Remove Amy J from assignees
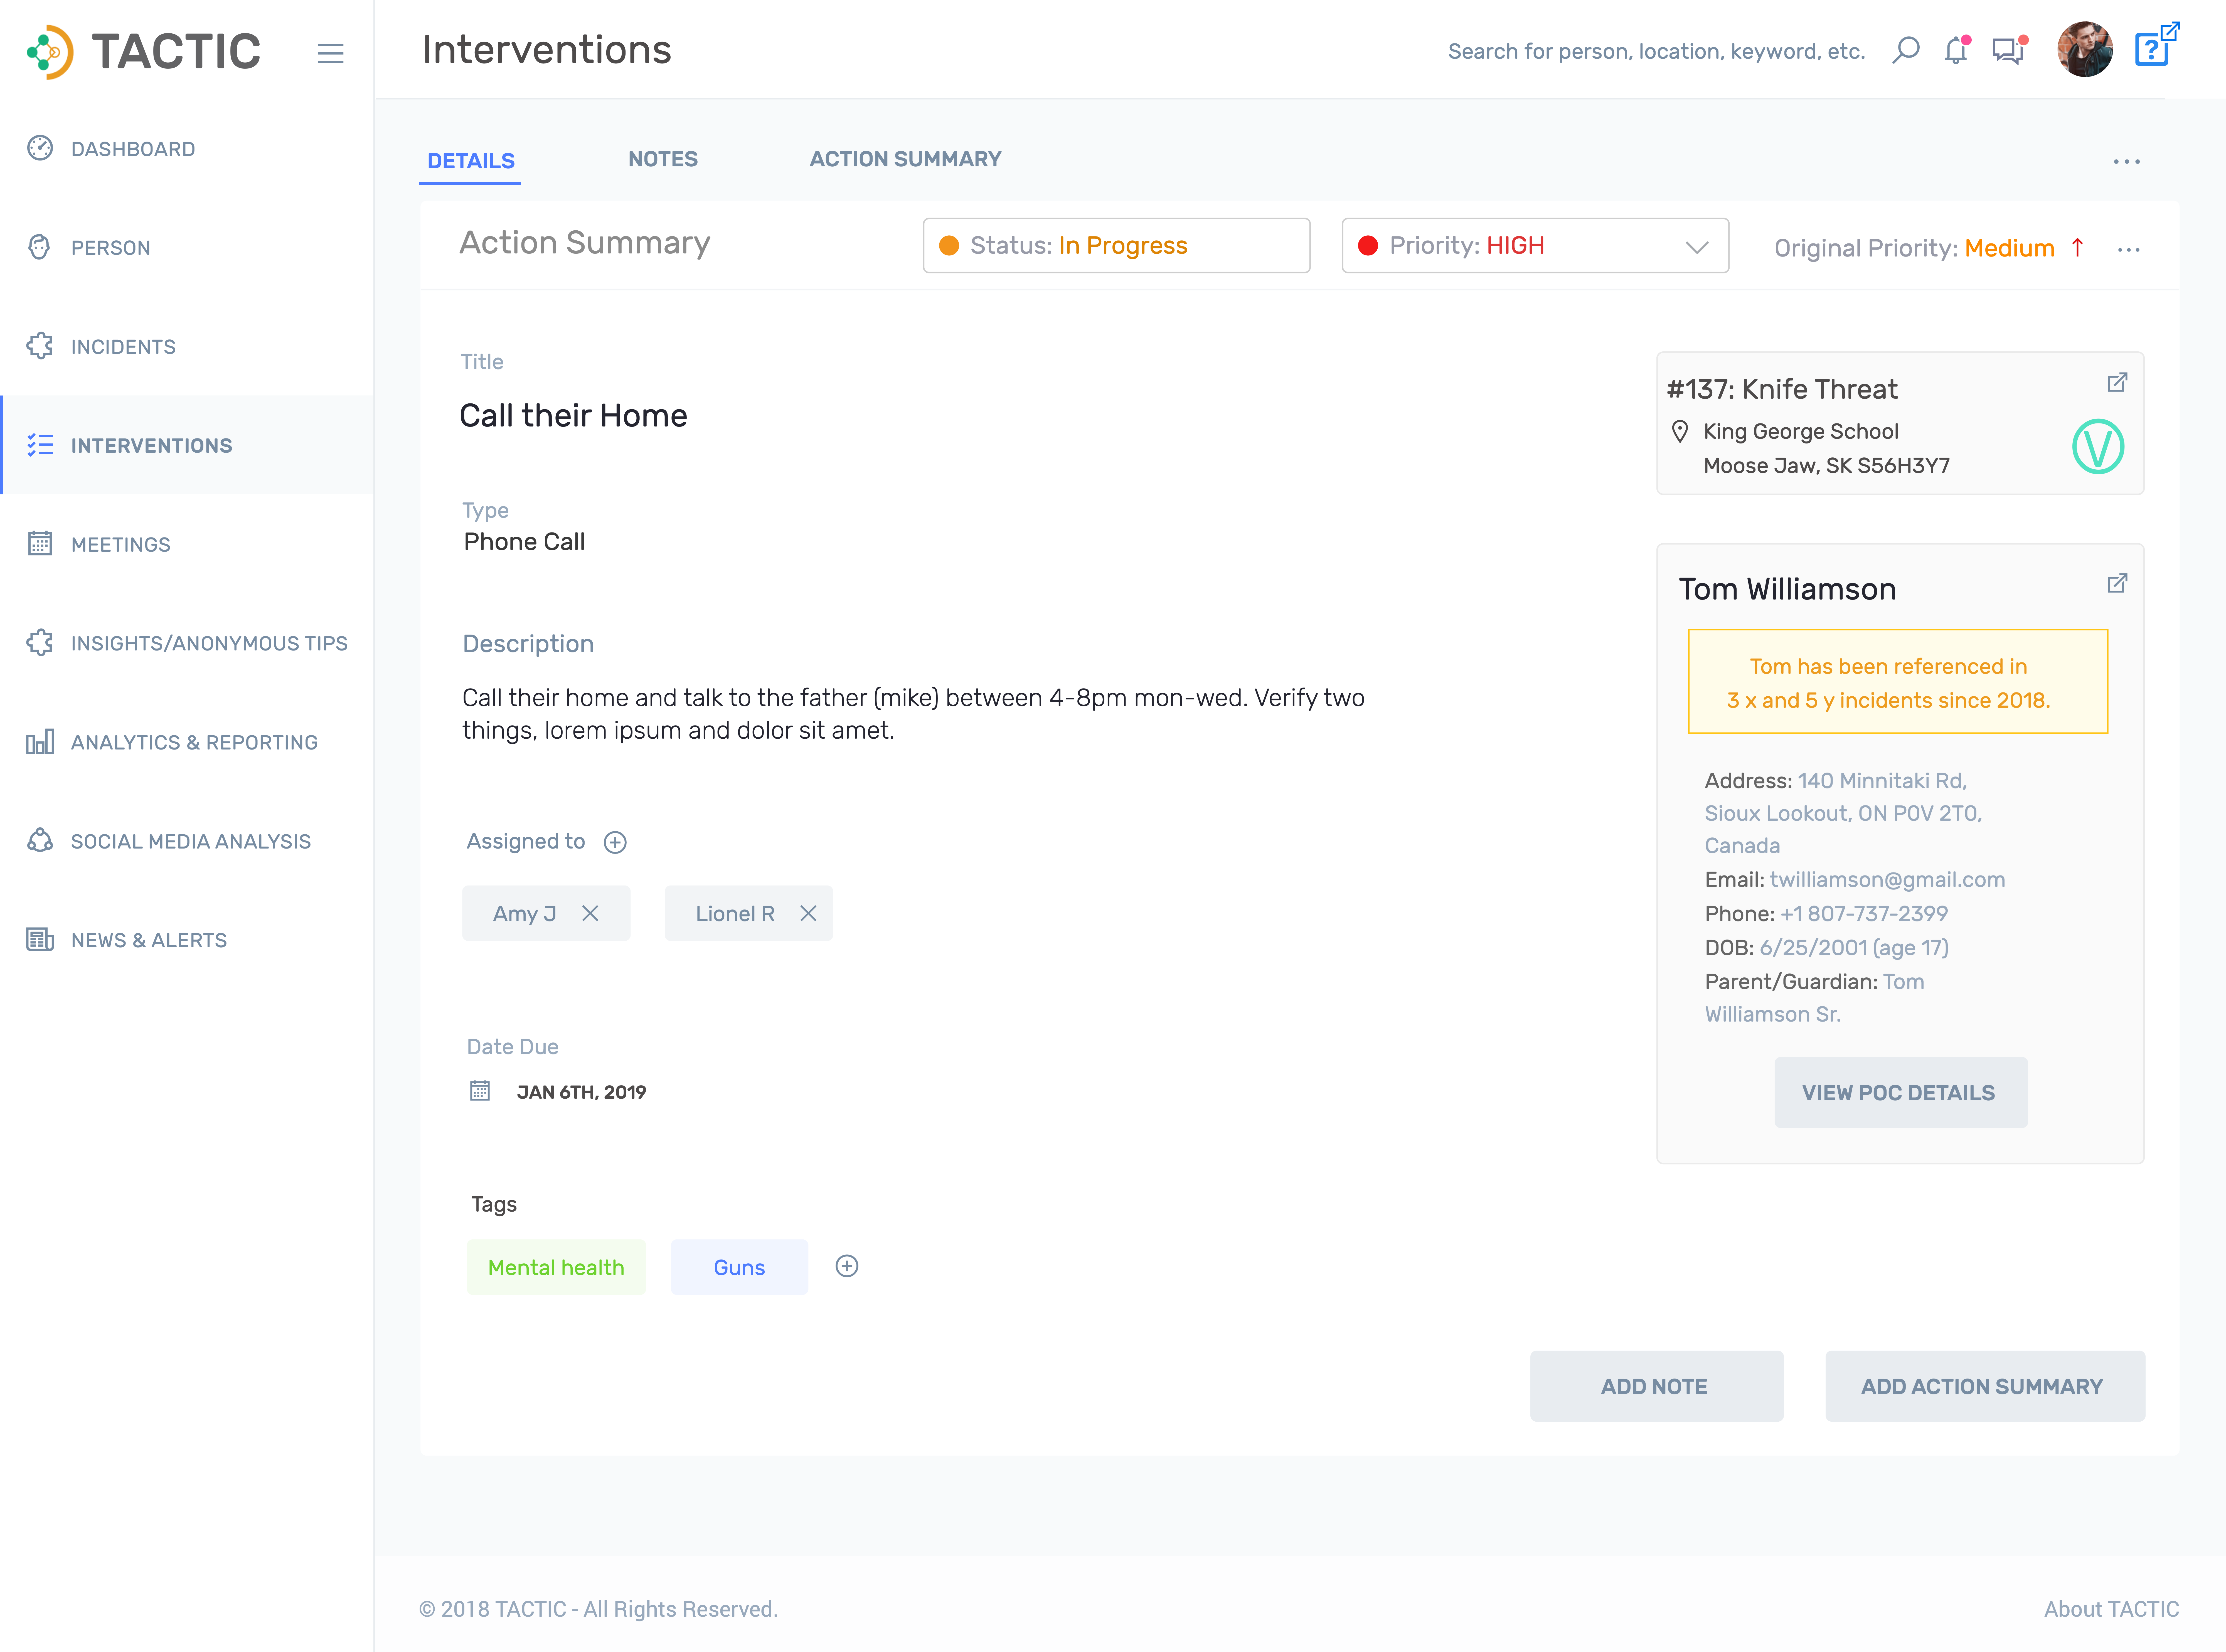 590,913
